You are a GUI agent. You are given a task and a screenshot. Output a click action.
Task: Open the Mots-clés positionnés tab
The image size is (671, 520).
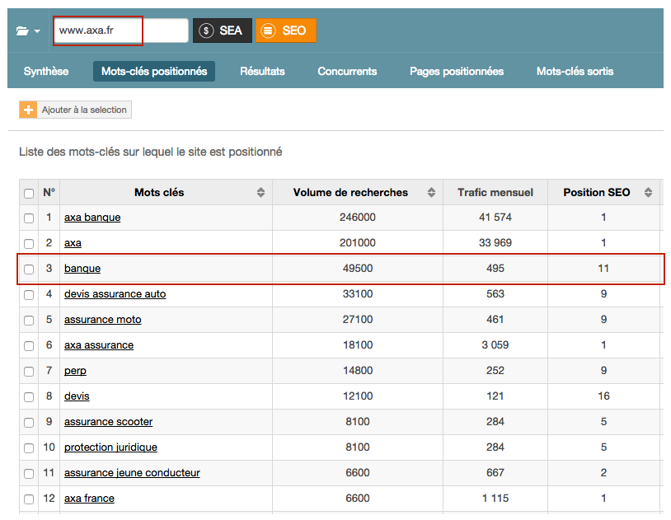pyautogui.click(x=154, y=71)
